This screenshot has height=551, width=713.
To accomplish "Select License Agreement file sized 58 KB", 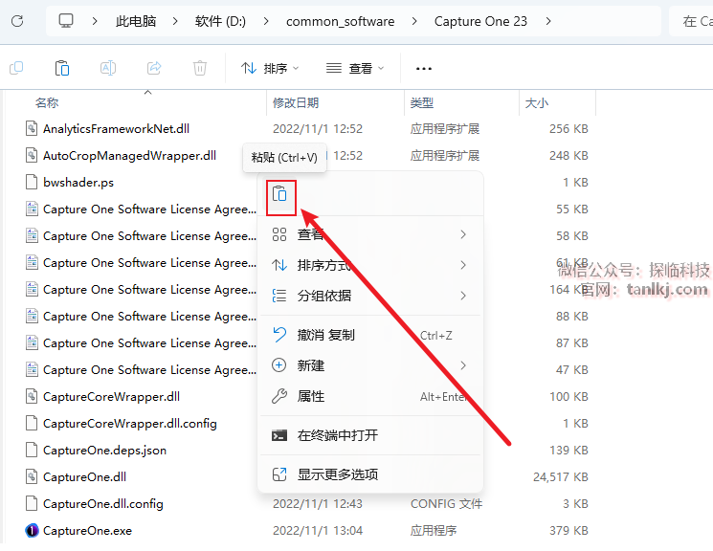I will [149, 236].
